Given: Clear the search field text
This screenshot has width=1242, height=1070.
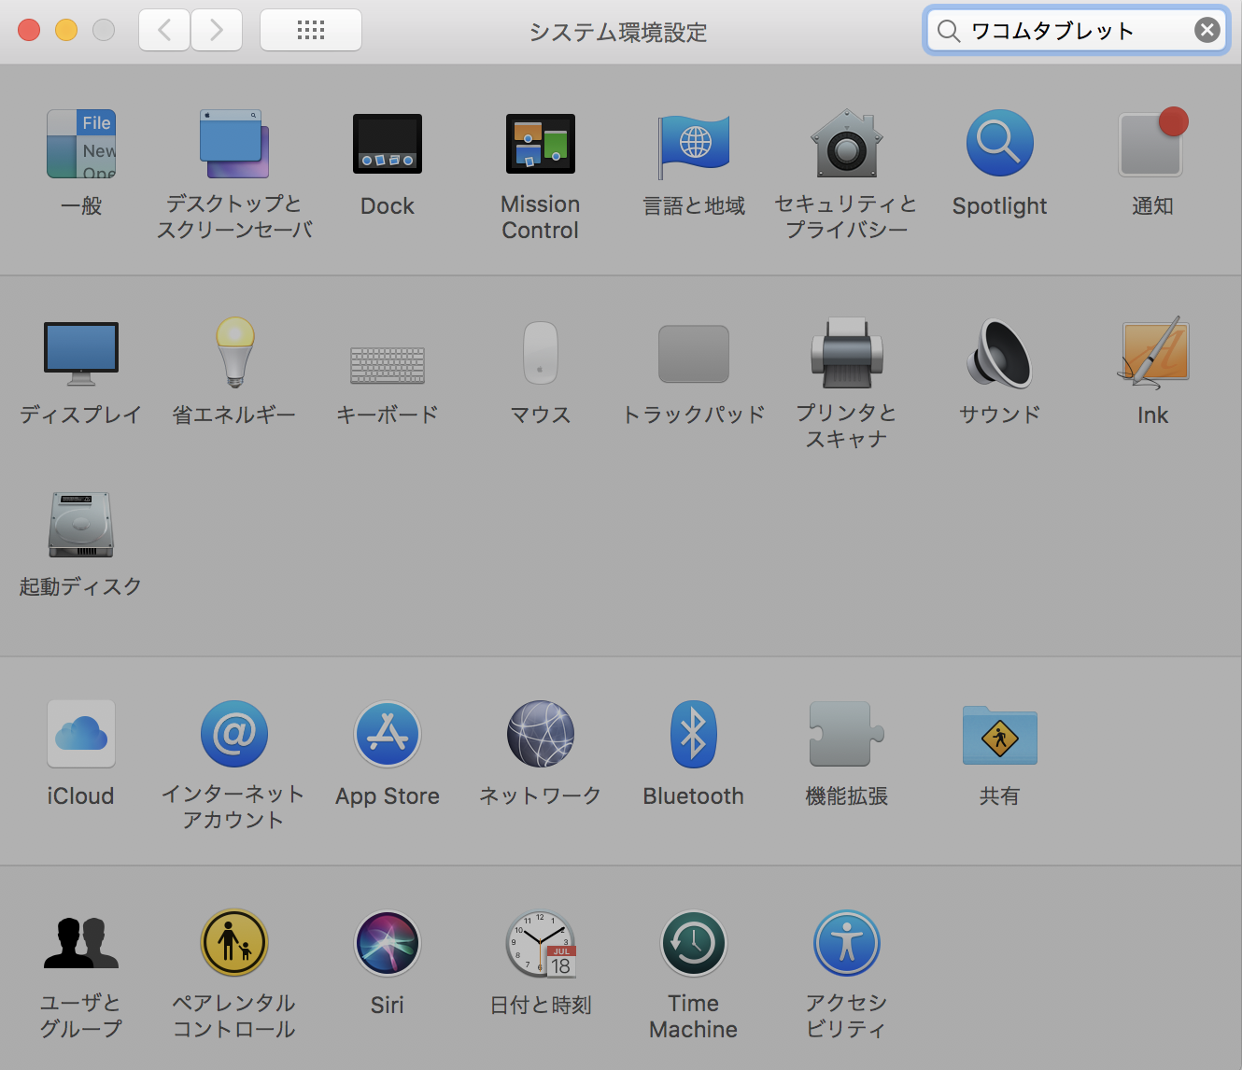Looking at the screenshot, I should click(1207, 31).
